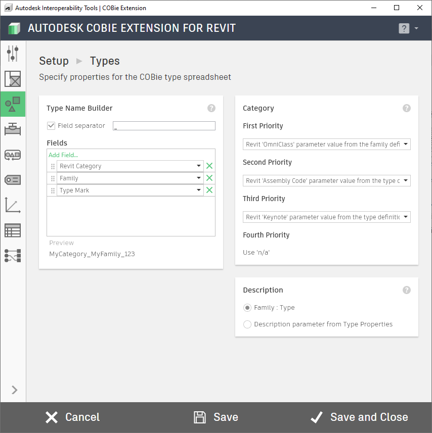
Task: Open the First Priority dropdown
Action: click(x=326, y=145)
